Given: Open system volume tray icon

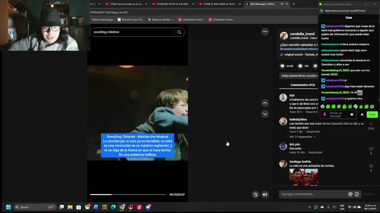Looking at the screenshot, I should pyautogui.click(x=354, y=207).
